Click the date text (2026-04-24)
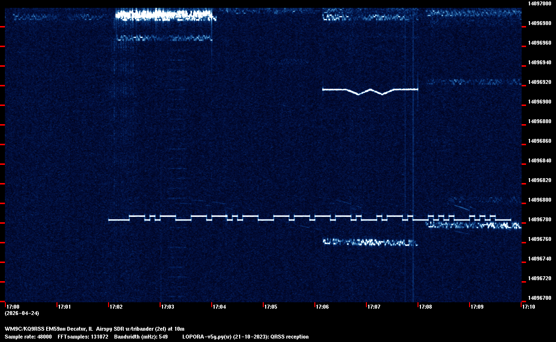 [x=22, y=313]
